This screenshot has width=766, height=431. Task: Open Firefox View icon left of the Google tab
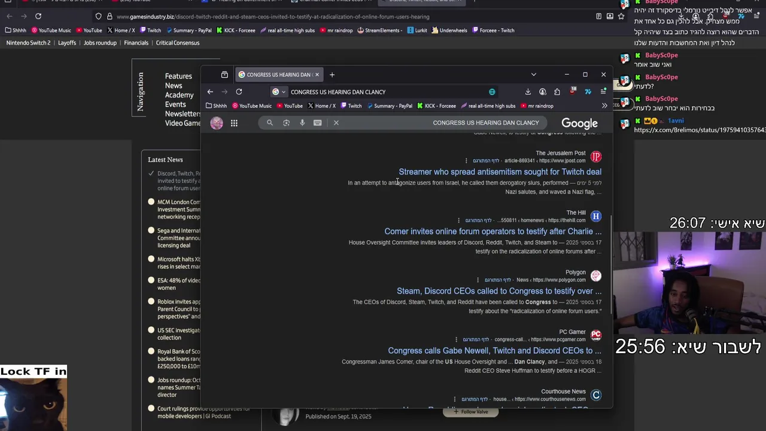tap(224, 75)
